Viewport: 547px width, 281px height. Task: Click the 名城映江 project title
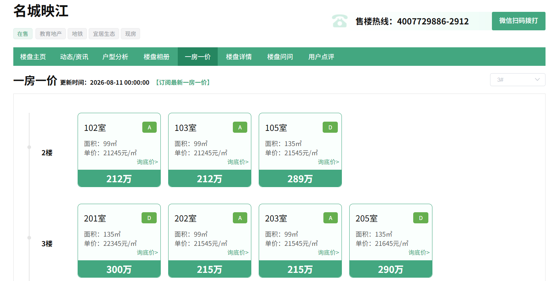click(x=41, y=11)
